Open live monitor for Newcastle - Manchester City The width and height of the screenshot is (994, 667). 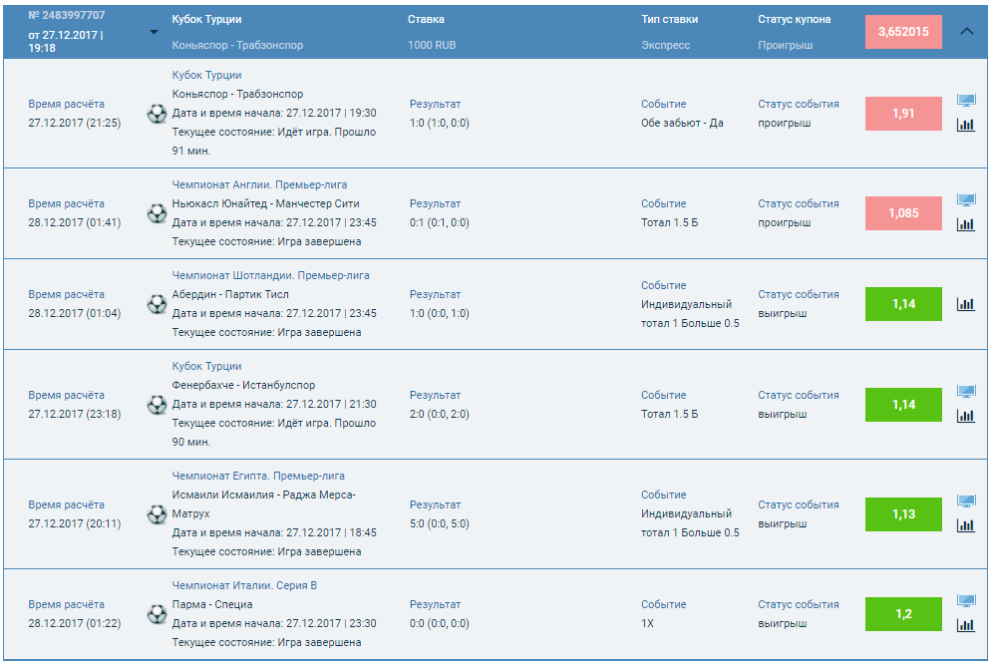click(965, 200)
